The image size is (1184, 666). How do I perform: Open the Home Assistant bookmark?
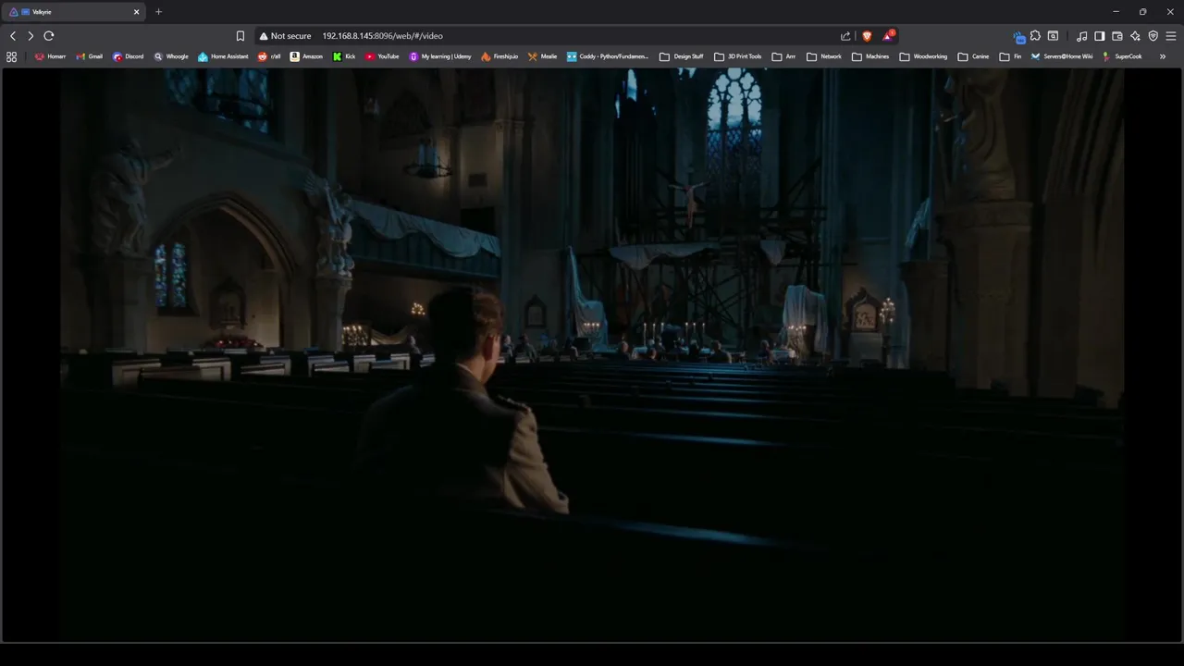(x=223, y=56)
